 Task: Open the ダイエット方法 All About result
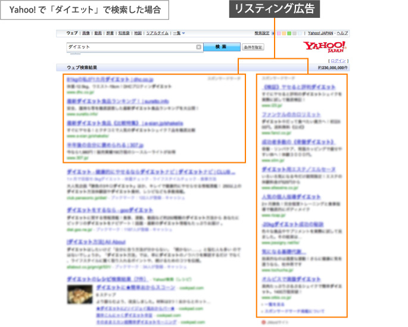tap(96, 242)
